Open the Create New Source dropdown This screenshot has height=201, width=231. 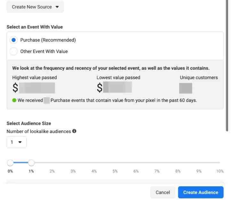(x=35, y=7)
